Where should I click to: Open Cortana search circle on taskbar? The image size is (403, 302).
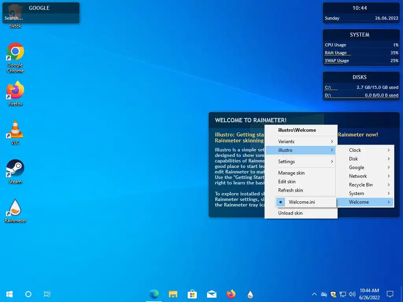(x=28, y=294)
